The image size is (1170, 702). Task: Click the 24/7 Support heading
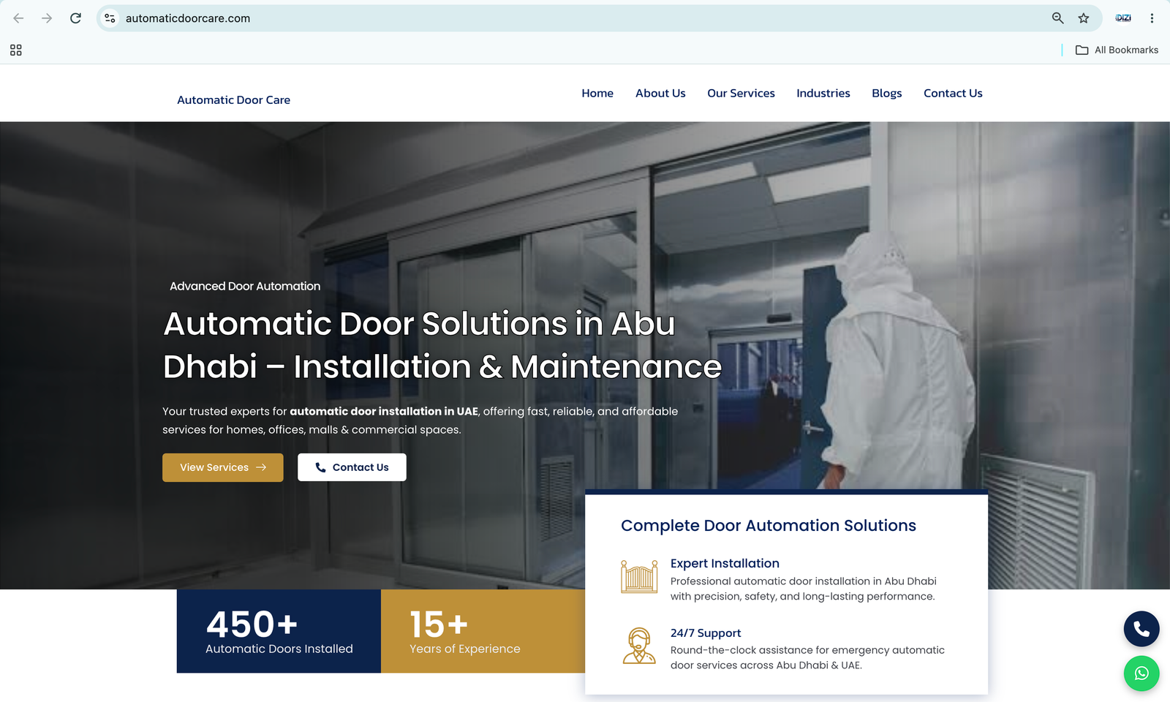pyautogui.click(x=706, y=633)
